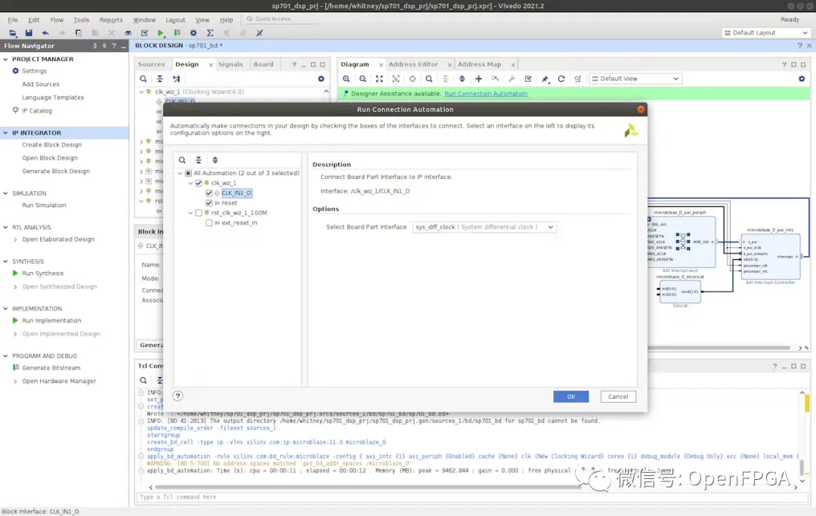
Task: Collapse the PROJECT MANAGER section
Action: click(x=6, y=59)
